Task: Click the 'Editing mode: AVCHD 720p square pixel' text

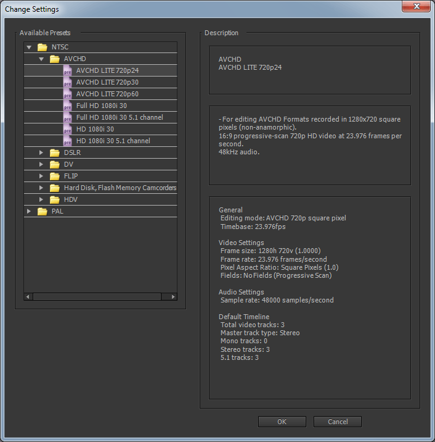Action: [283, 218]
